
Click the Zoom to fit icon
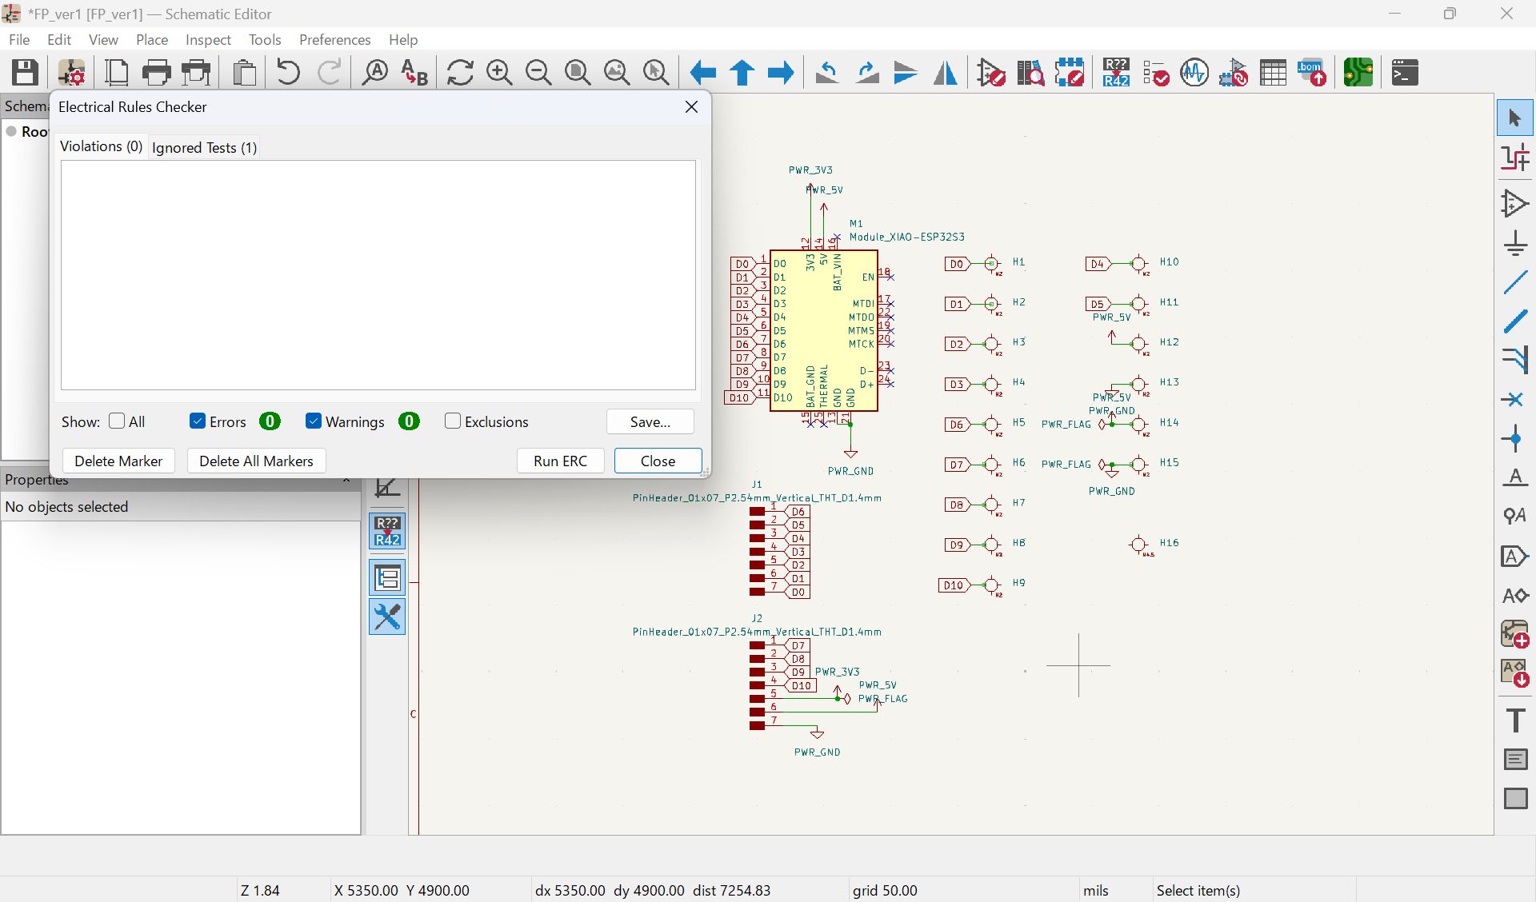tap(578, 73)
